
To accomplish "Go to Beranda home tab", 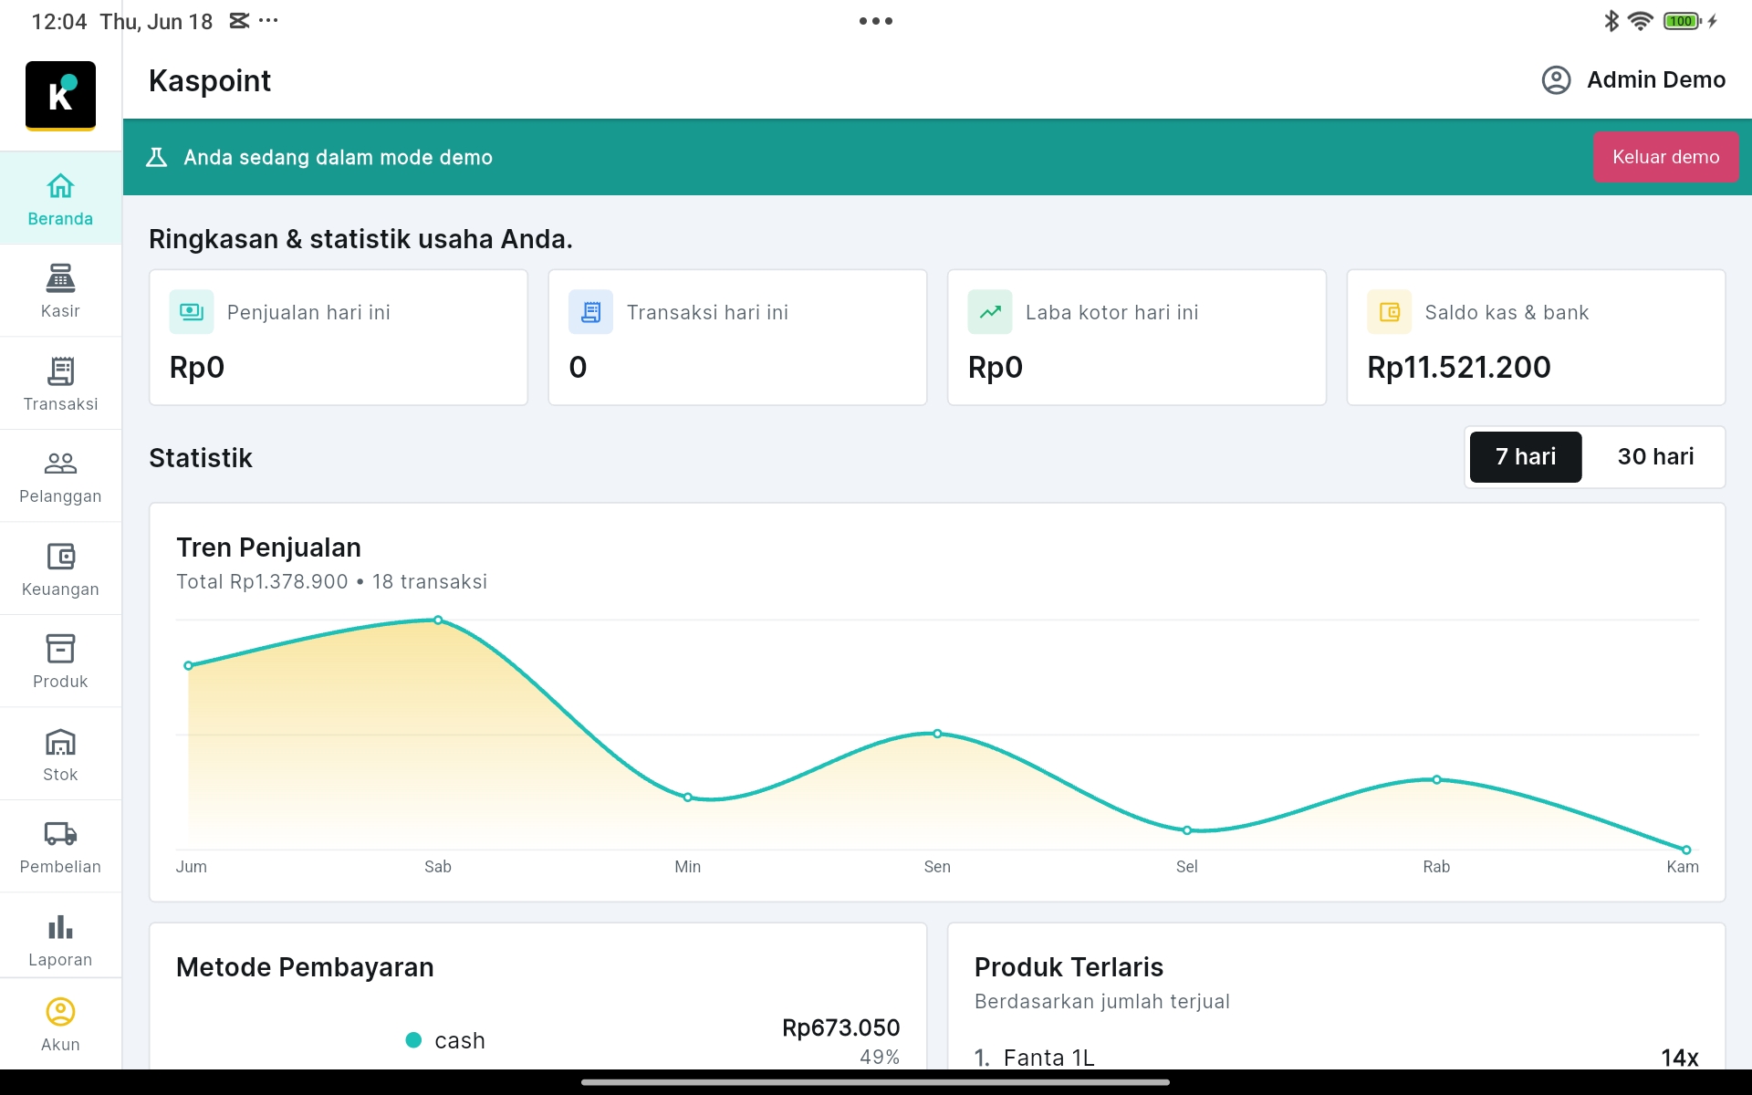I will [60, 199].
